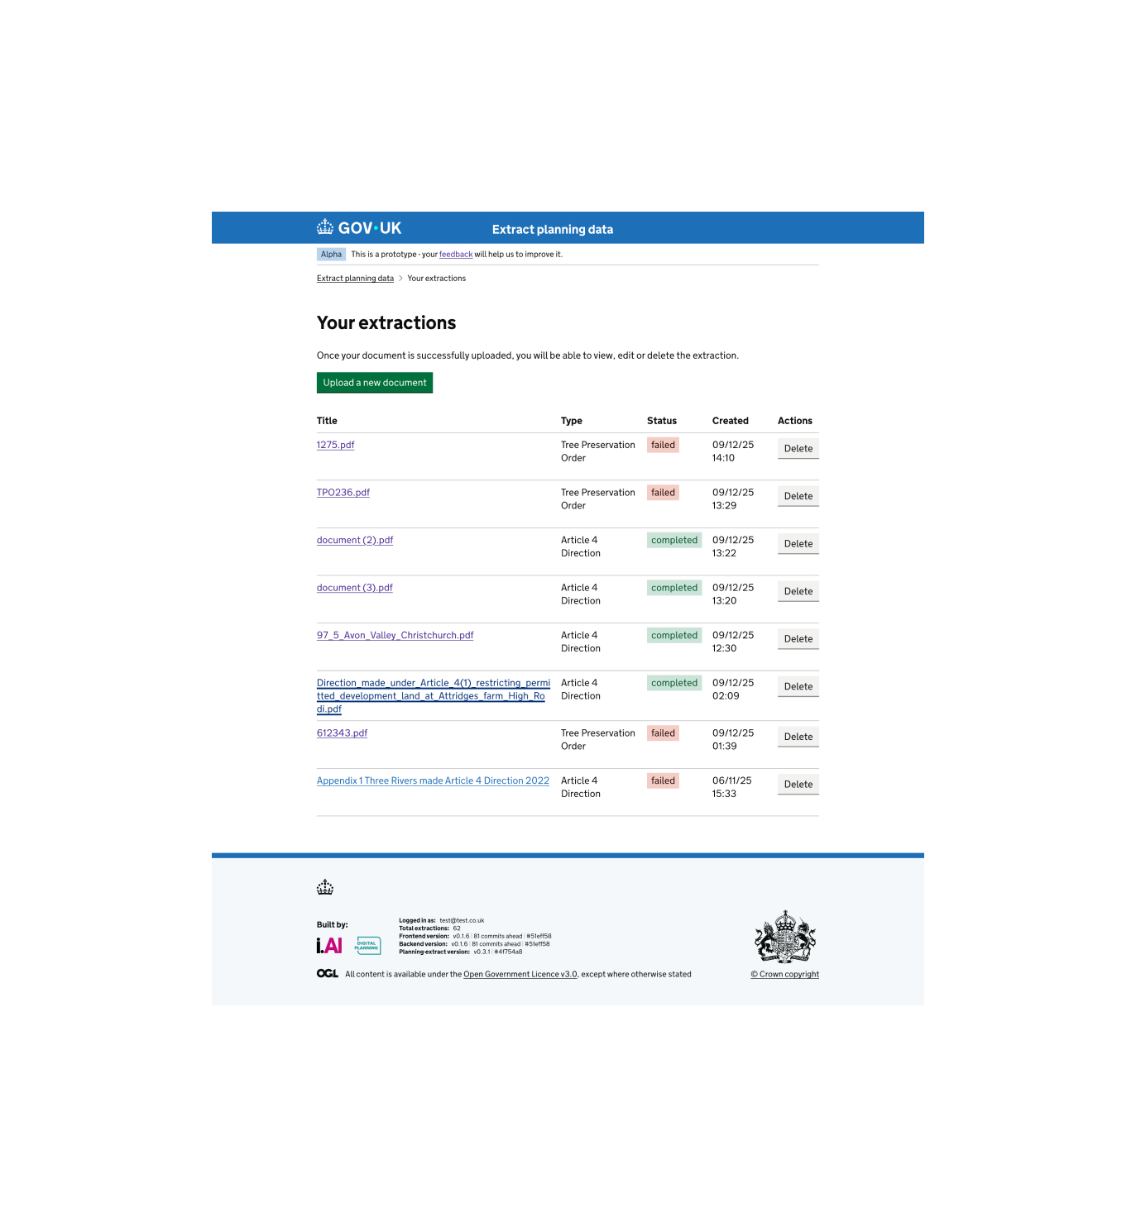Image resolution: width=1136 pixels, height=1217 pixels.
Task: Click the OGL logo in the footer
Action: (327, 974)
